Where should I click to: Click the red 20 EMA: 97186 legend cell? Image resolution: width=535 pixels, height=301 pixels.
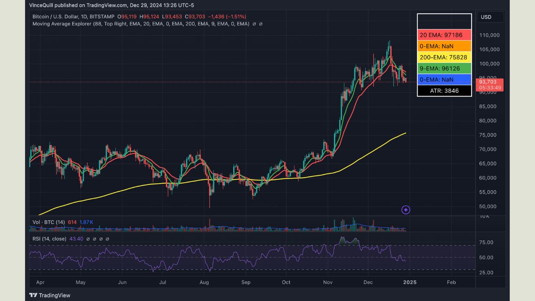tap(444, 35)
